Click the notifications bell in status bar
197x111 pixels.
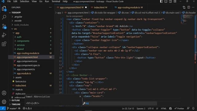(193, 108)
